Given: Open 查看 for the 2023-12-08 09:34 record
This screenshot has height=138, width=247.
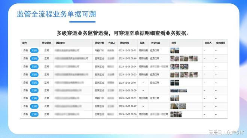Looking at the screenshot, I should 25,67.
